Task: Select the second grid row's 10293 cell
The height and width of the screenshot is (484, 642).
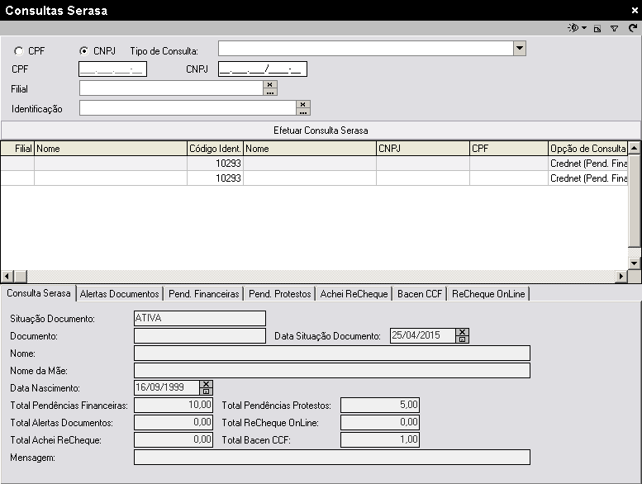Action: point(215,178)
